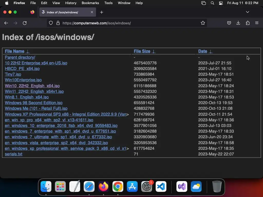Click the address bar URL field
Viewport: 263px width, 197px height.
coord(127,23)
